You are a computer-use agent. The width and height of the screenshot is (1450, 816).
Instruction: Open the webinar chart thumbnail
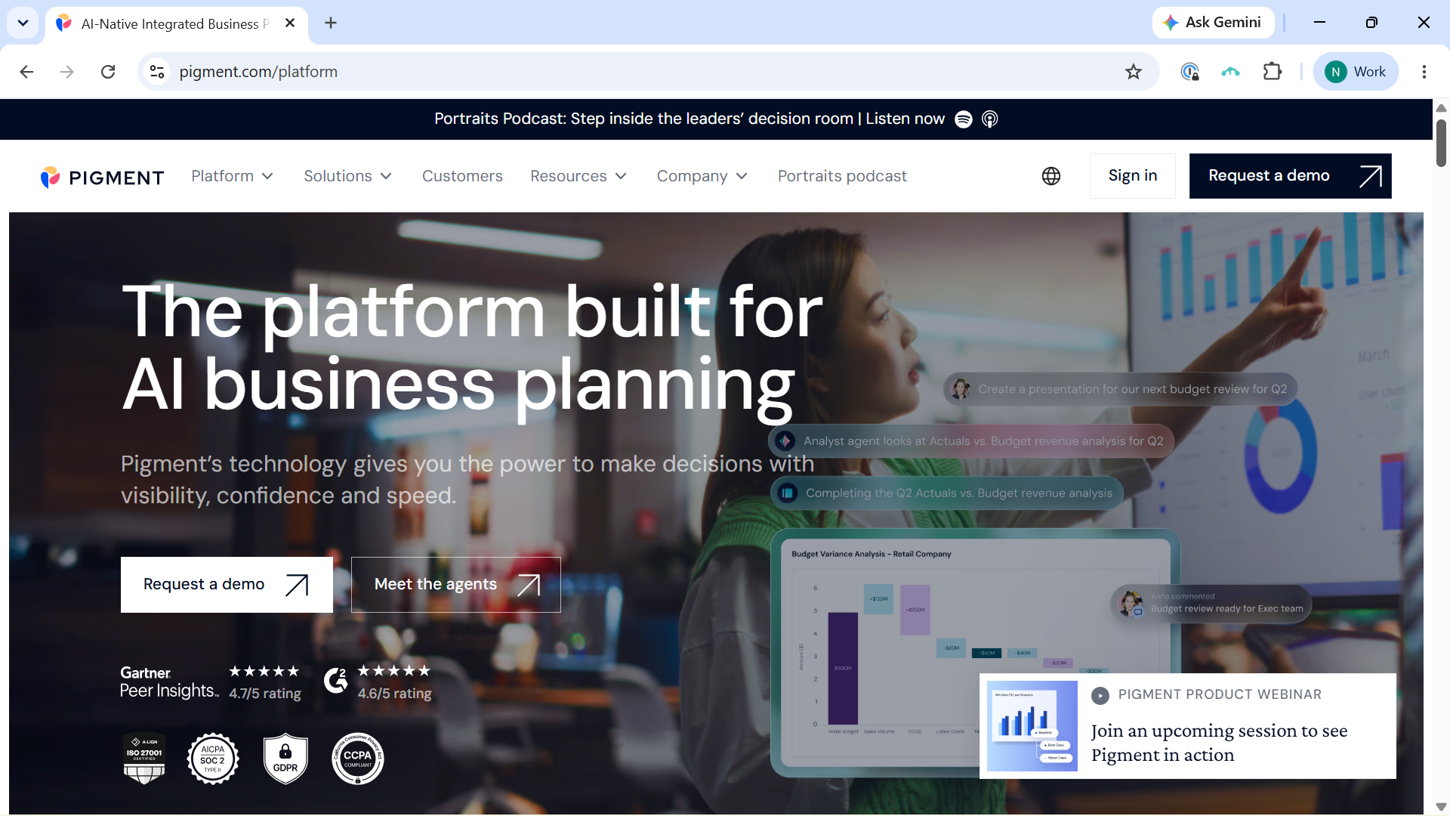click(1032, 726)
